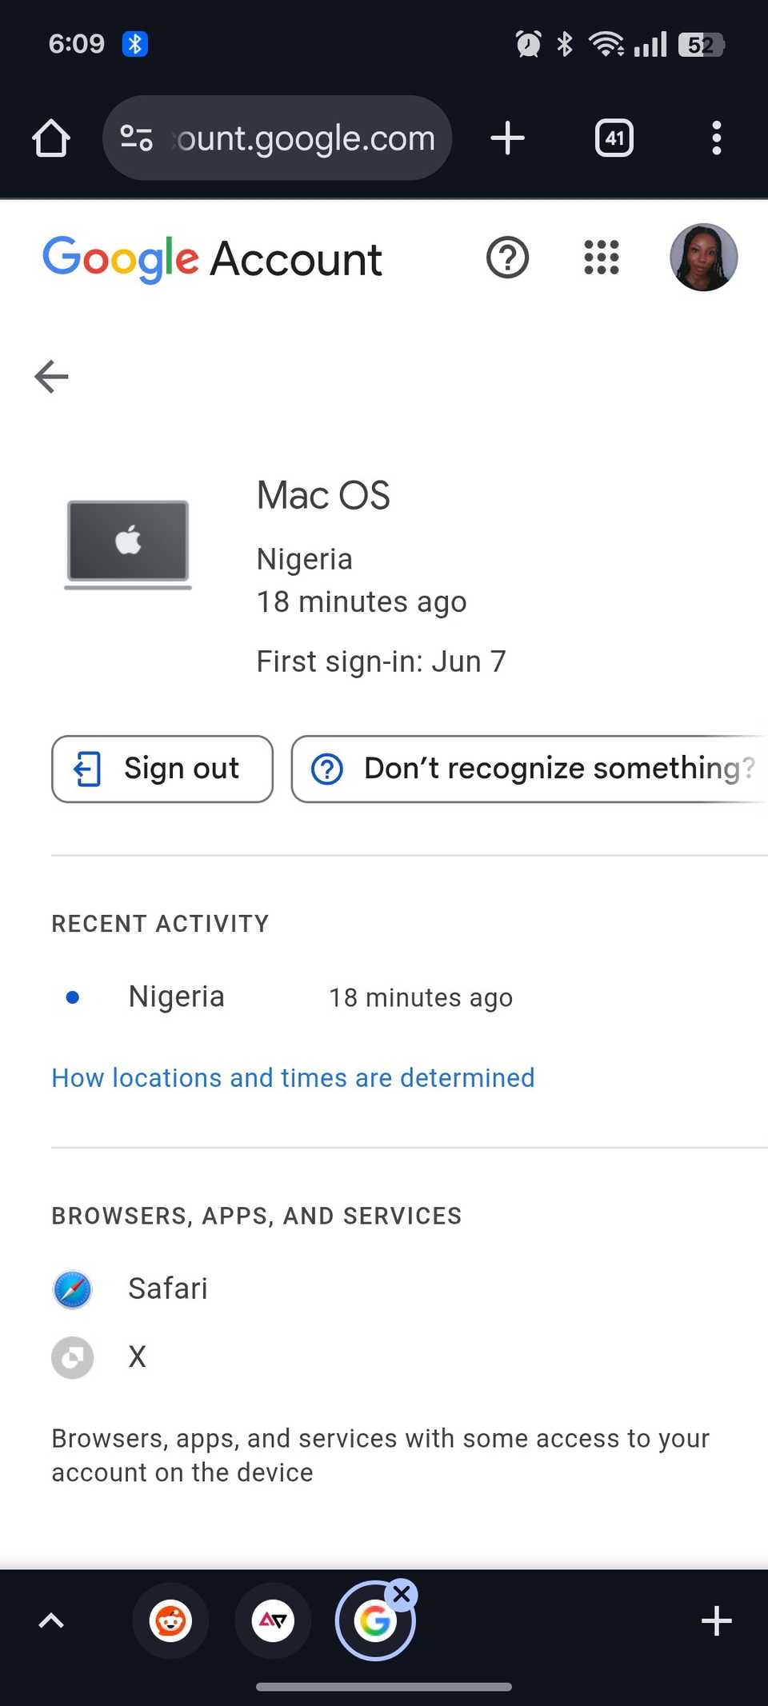
Task: Expand tab strip with up chevron
Action: point(51,1620)
